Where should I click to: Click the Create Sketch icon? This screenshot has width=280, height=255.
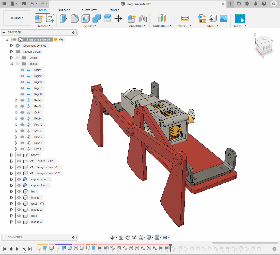(x=50, y=18)
